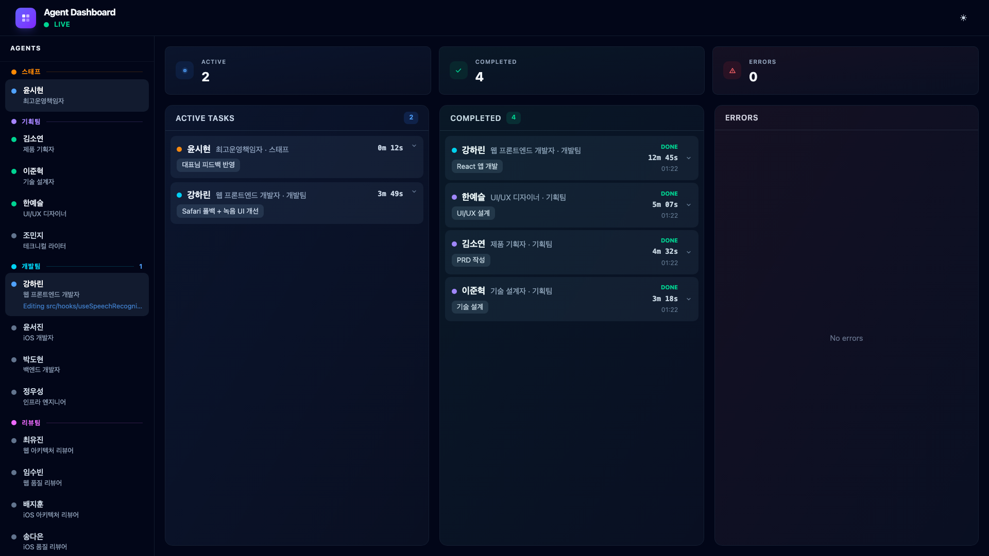Switch to the COMPLETED panel header
The image size is (989, 556).
[475, 118]
